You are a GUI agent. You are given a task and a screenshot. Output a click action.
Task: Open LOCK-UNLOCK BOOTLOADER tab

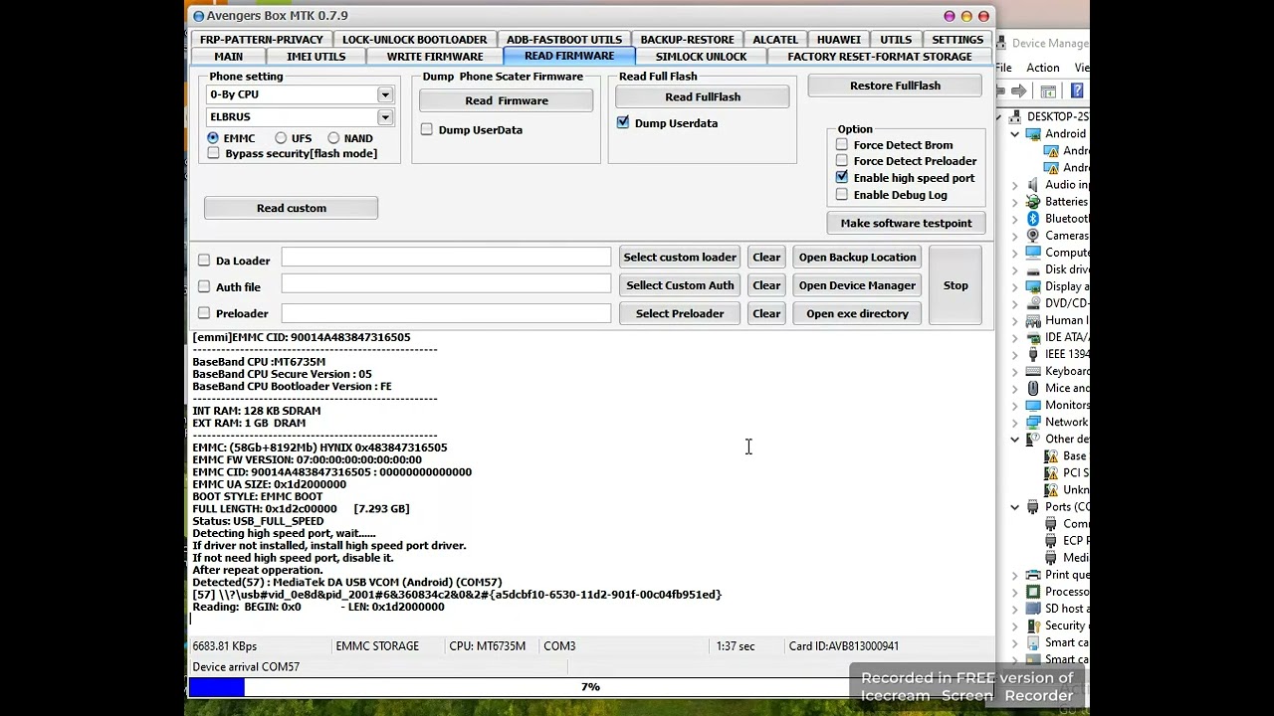414,40
